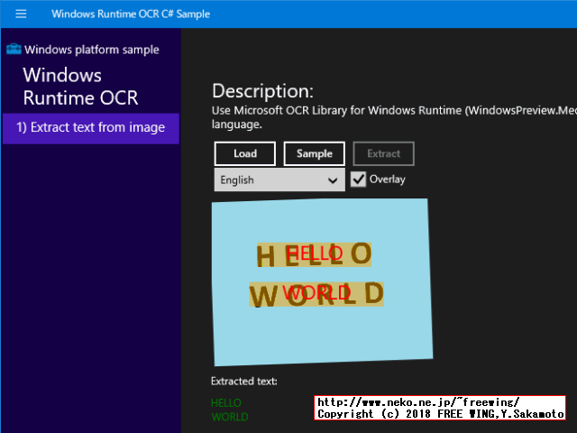Click the description text about Microsoft OCR Library
This screenshot has height=433, width=577.
click(x=394, y=117)
